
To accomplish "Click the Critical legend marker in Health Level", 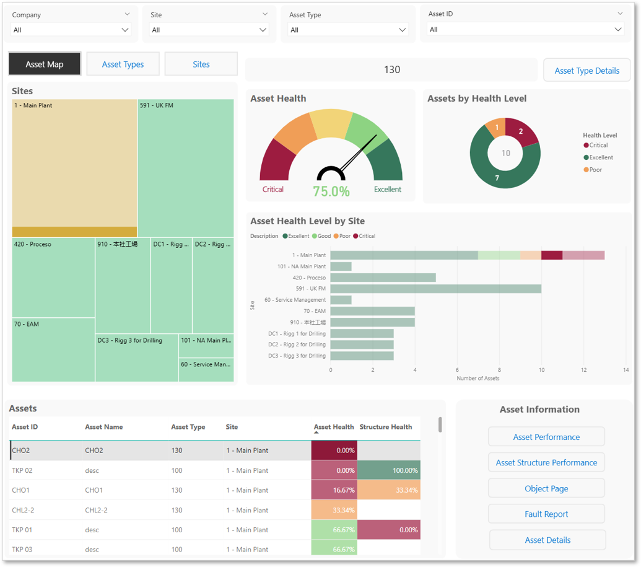I will (586, 145).
